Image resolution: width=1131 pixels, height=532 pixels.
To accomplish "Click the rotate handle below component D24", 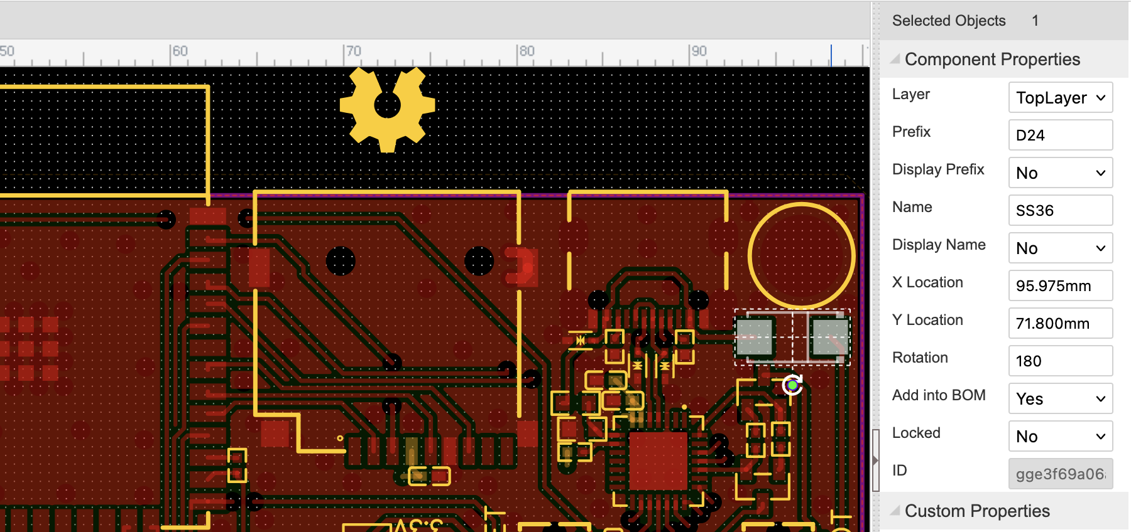I will click(x=792, y=385).
